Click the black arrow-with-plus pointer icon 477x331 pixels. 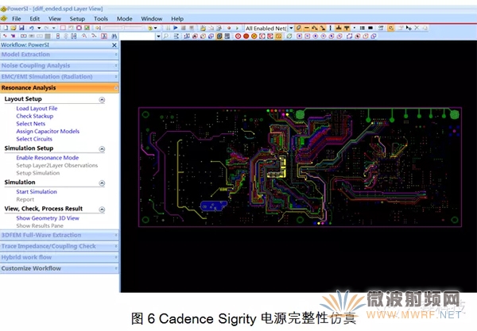pos(409,28)
